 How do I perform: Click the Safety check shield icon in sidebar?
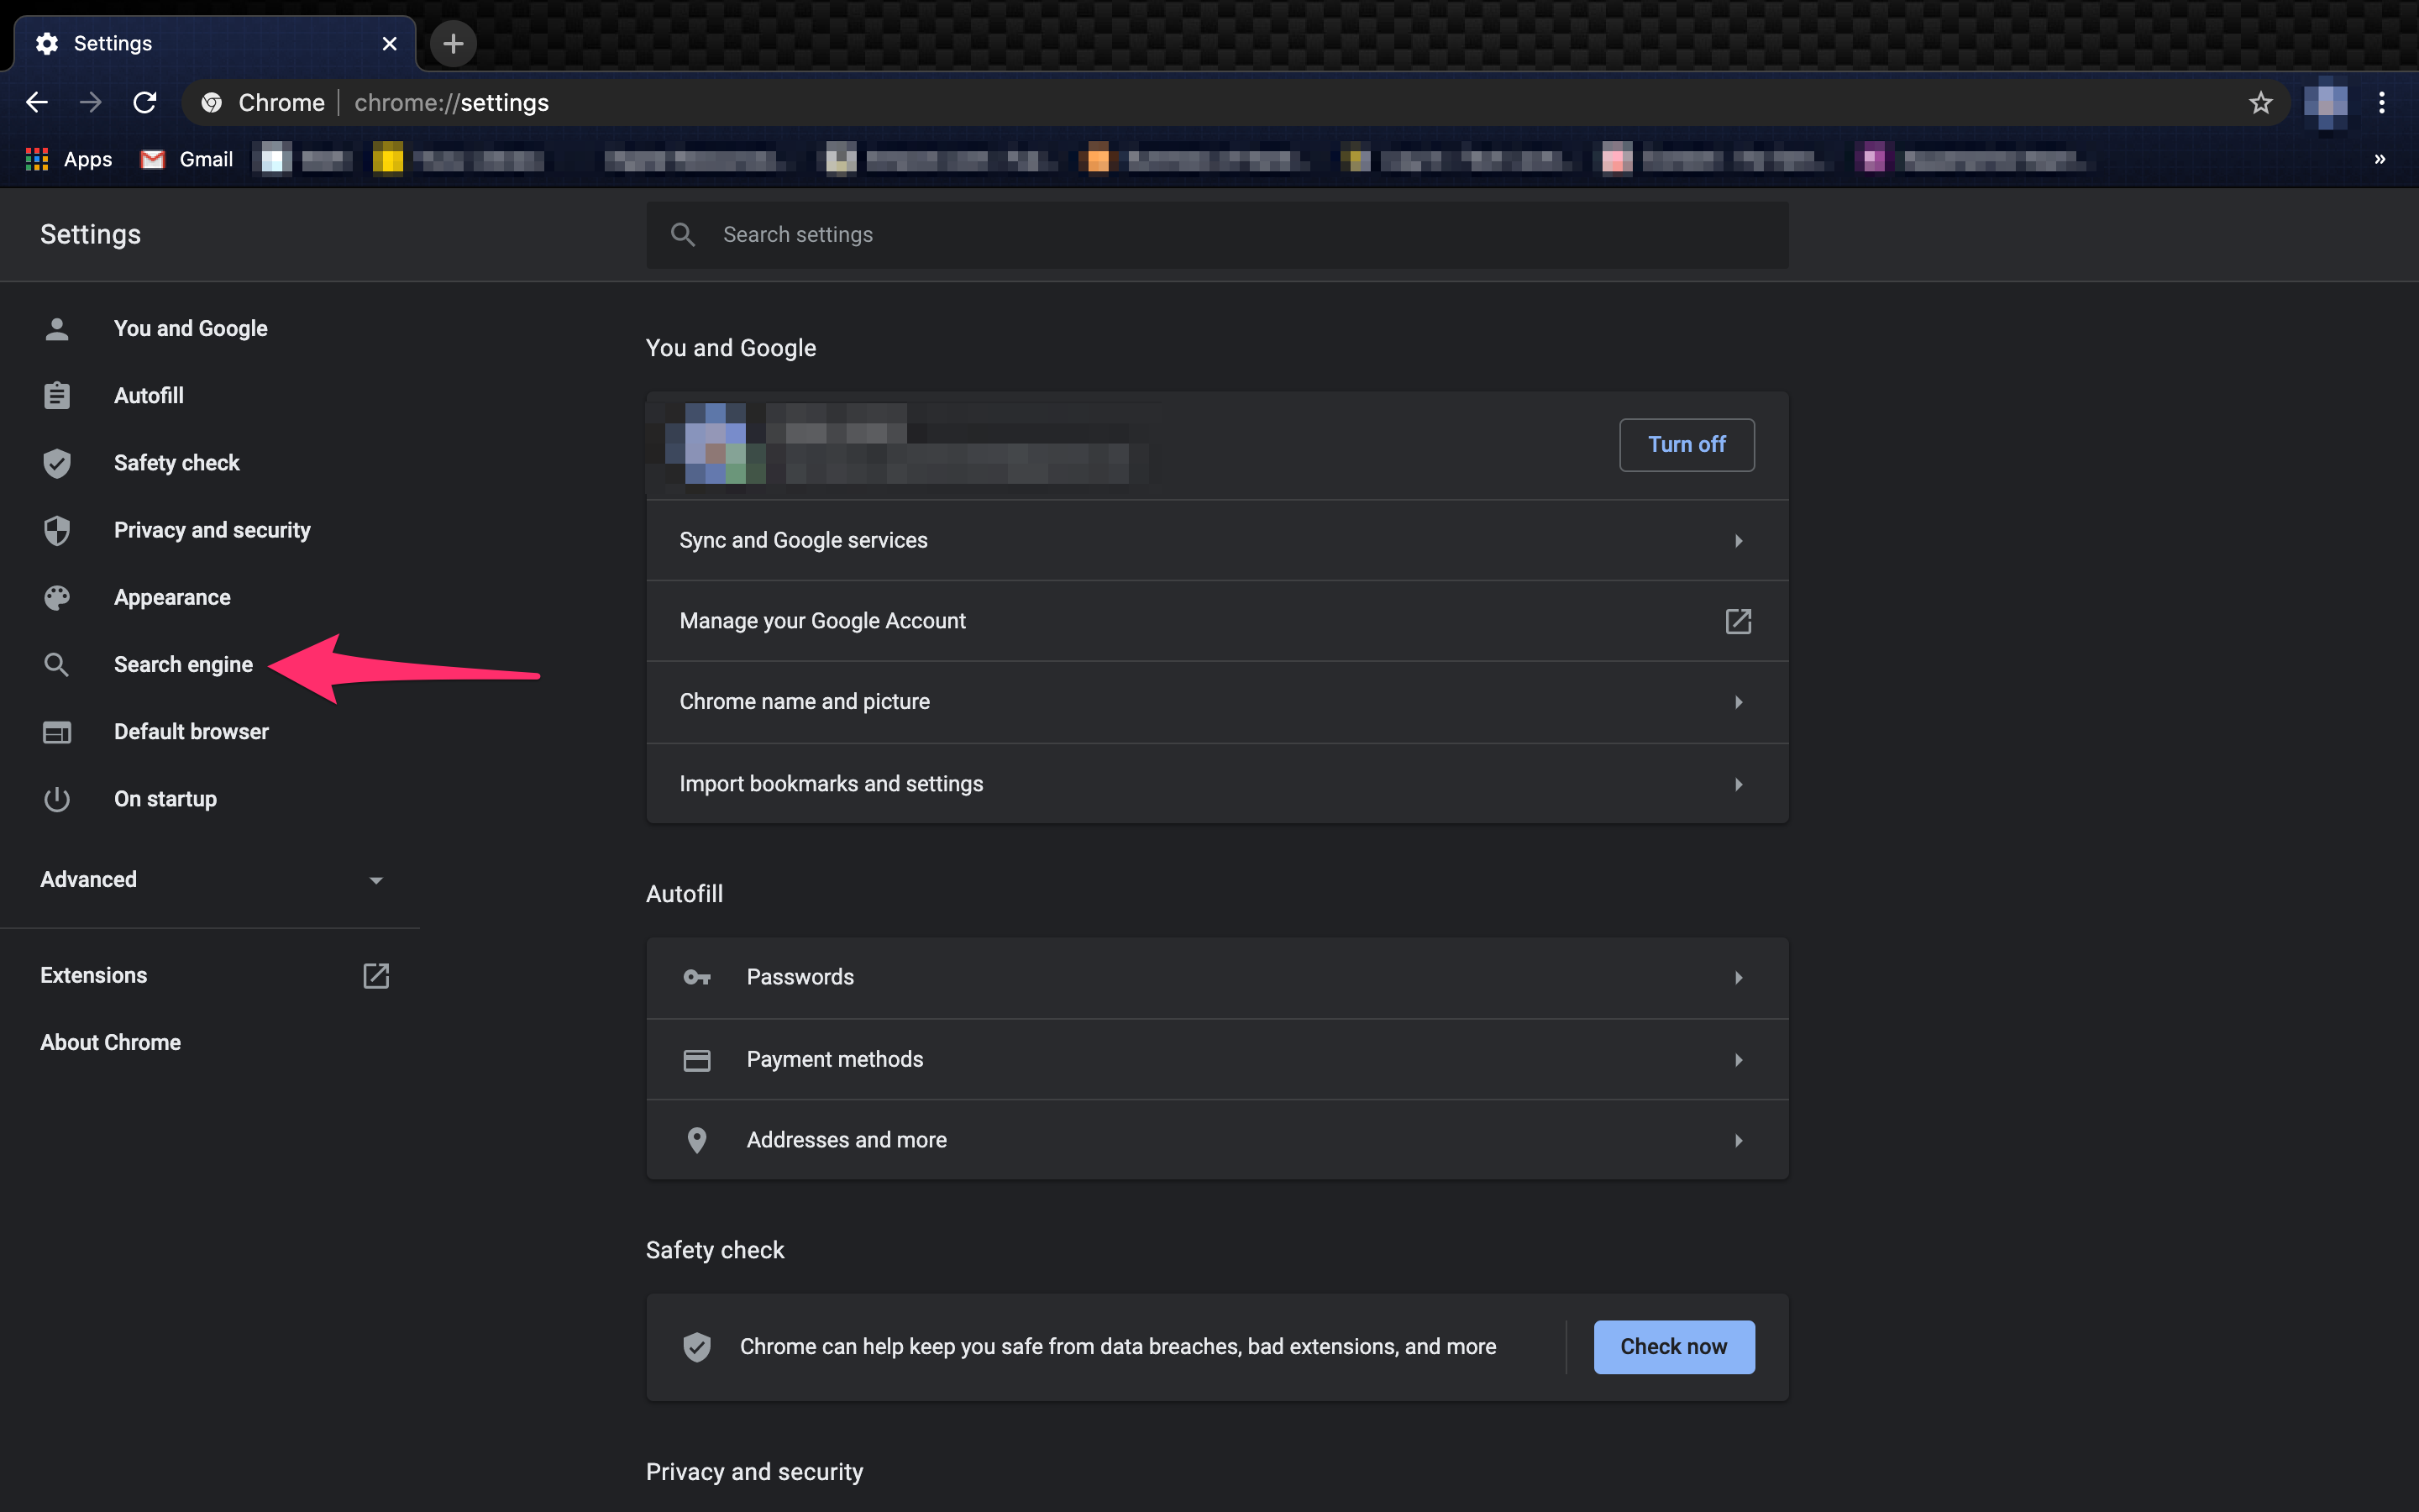coord(57,463)
